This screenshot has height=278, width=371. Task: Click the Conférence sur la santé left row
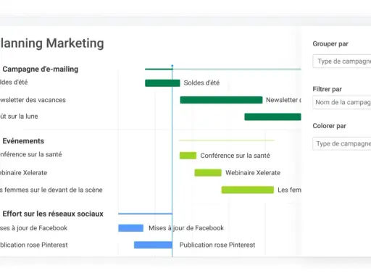tap(31, 154)
